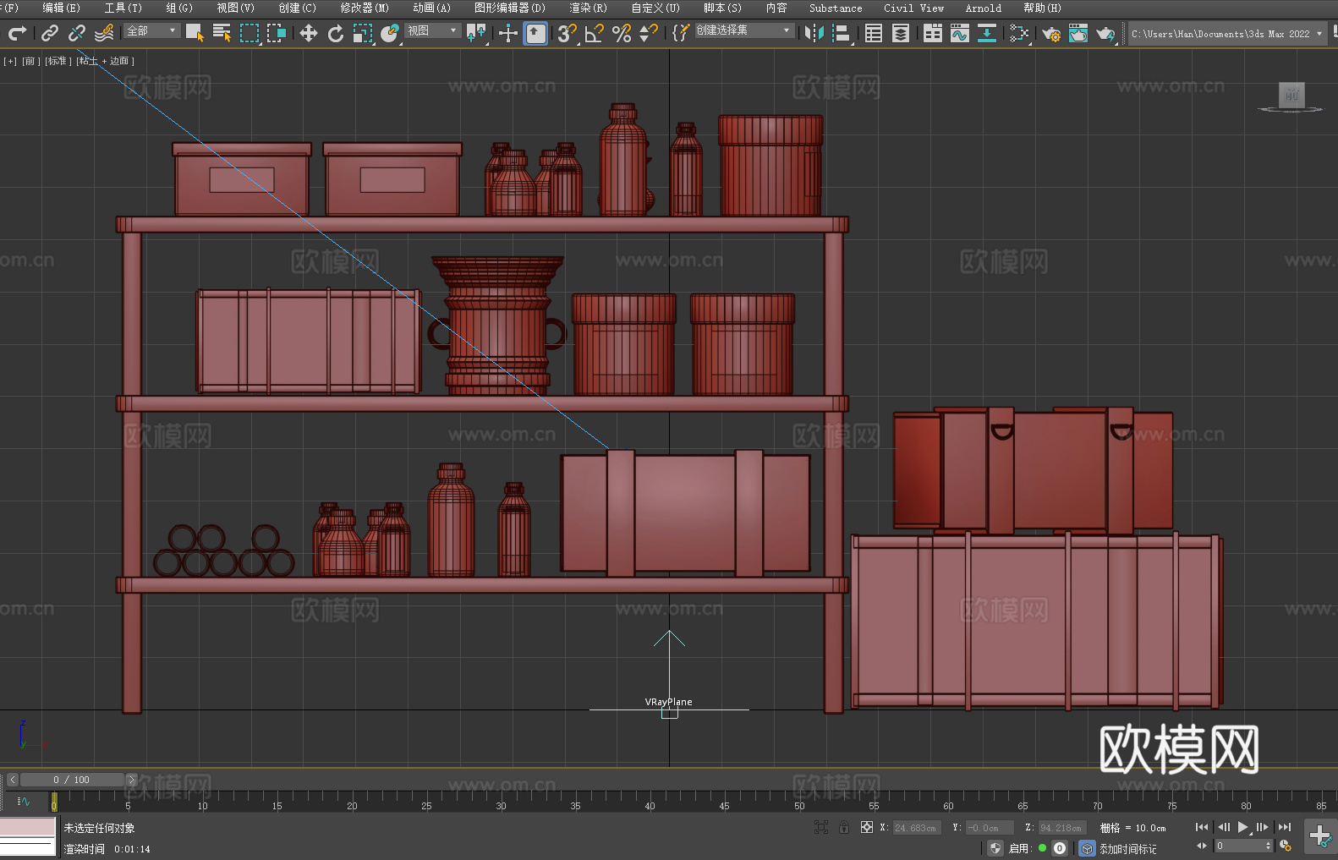The image size is (1338, 860).
Task: Open the 组(G) menu
Action: click(179, 8)
